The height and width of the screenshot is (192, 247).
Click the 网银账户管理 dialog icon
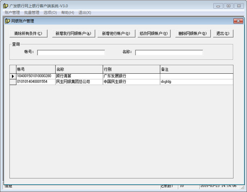point(7,21)
